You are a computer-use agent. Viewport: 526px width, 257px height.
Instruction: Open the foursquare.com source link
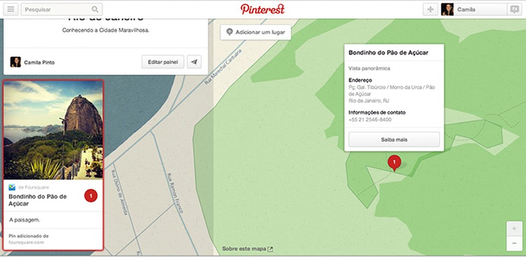pos(26,242)
